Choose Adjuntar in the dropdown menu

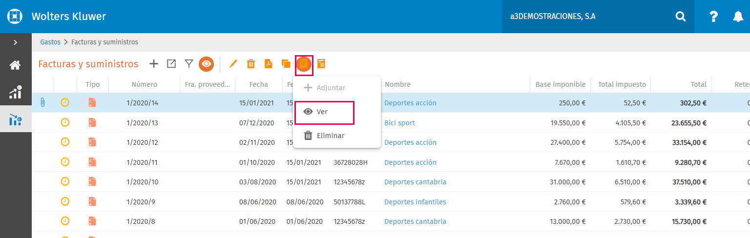(x=336, y=88)
